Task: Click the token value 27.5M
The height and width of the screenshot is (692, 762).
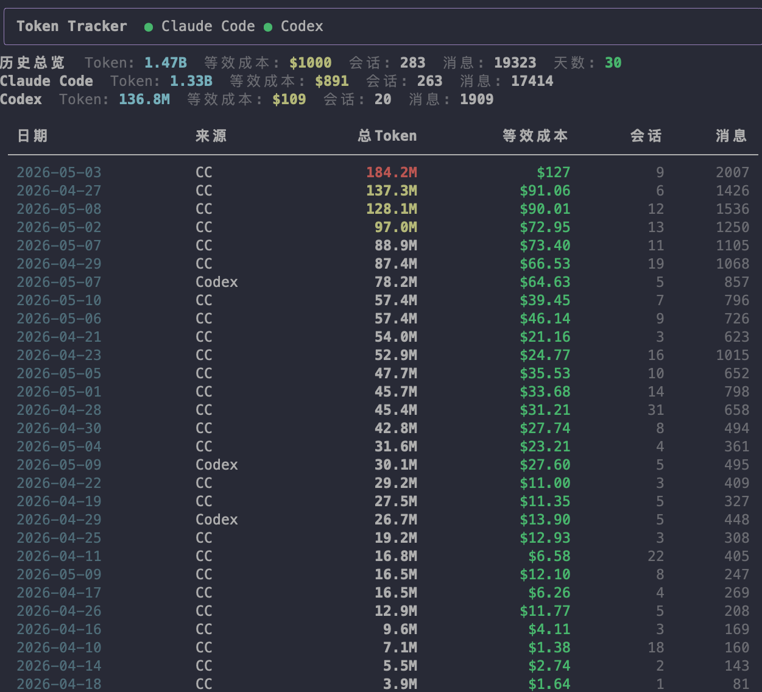Action: pyautogui.click(x=396, y=501)
